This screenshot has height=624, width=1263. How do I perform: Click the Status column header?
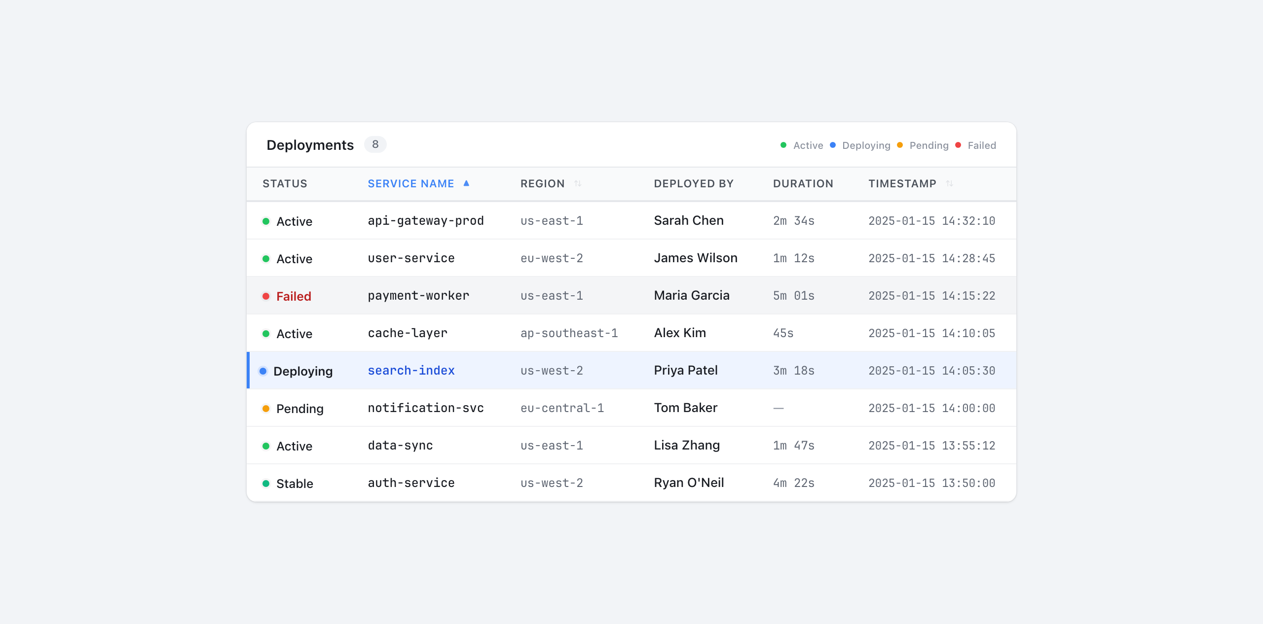click(x=285, y=184)
